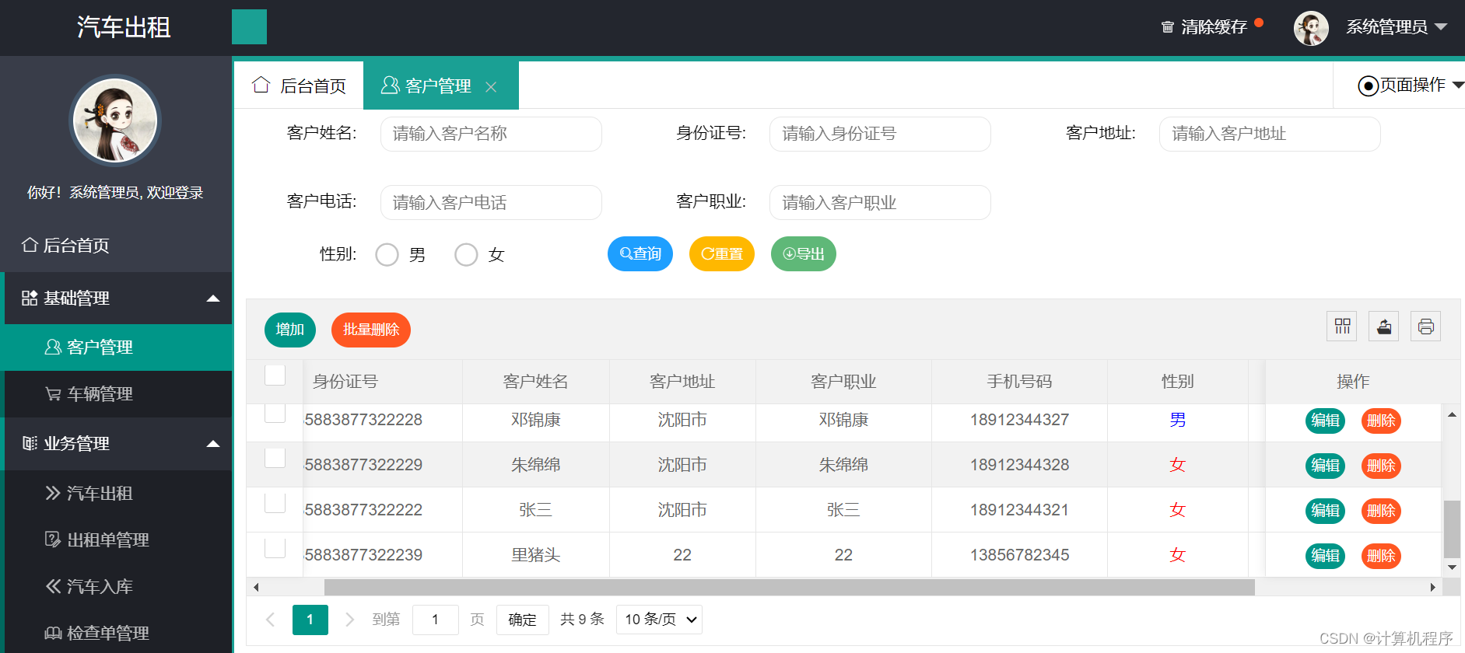The width and height of the screenshot is (1465, 653).
Task: Toggle the select-all header checkbox
Action: point(275,375)
